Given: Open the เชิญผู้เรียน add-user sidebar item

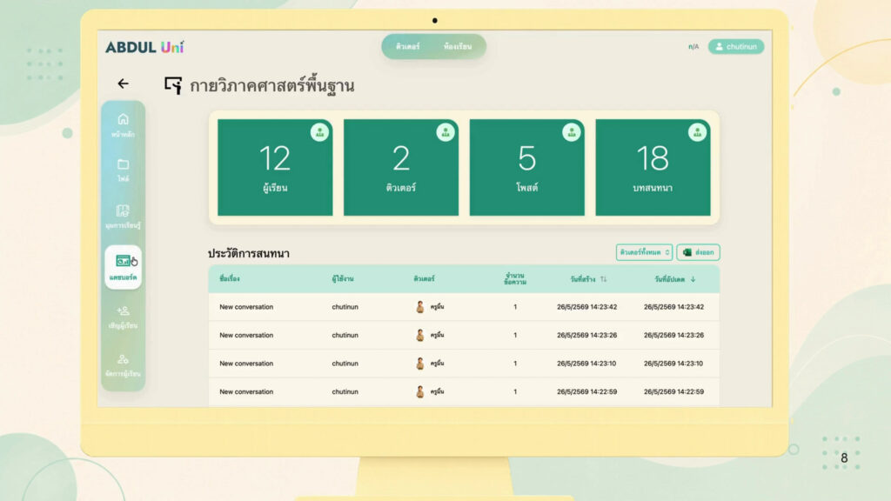Looking at the screenshot, I should point(123,317).
